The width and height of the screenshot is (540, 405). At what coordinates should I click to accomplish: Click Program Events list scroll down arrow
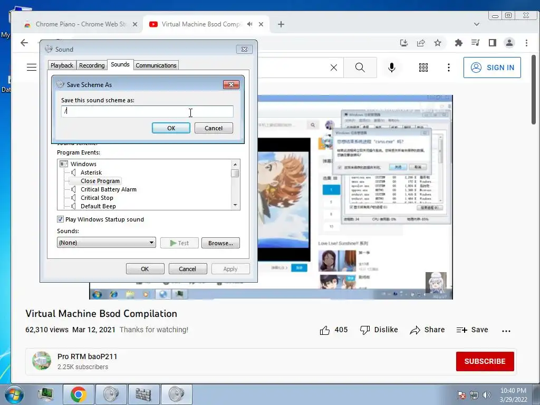point(235,205)
